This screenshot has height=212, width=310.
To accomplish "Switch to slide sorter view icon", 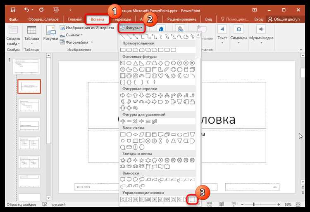I will pyautogui.click(x=210, y=205).
